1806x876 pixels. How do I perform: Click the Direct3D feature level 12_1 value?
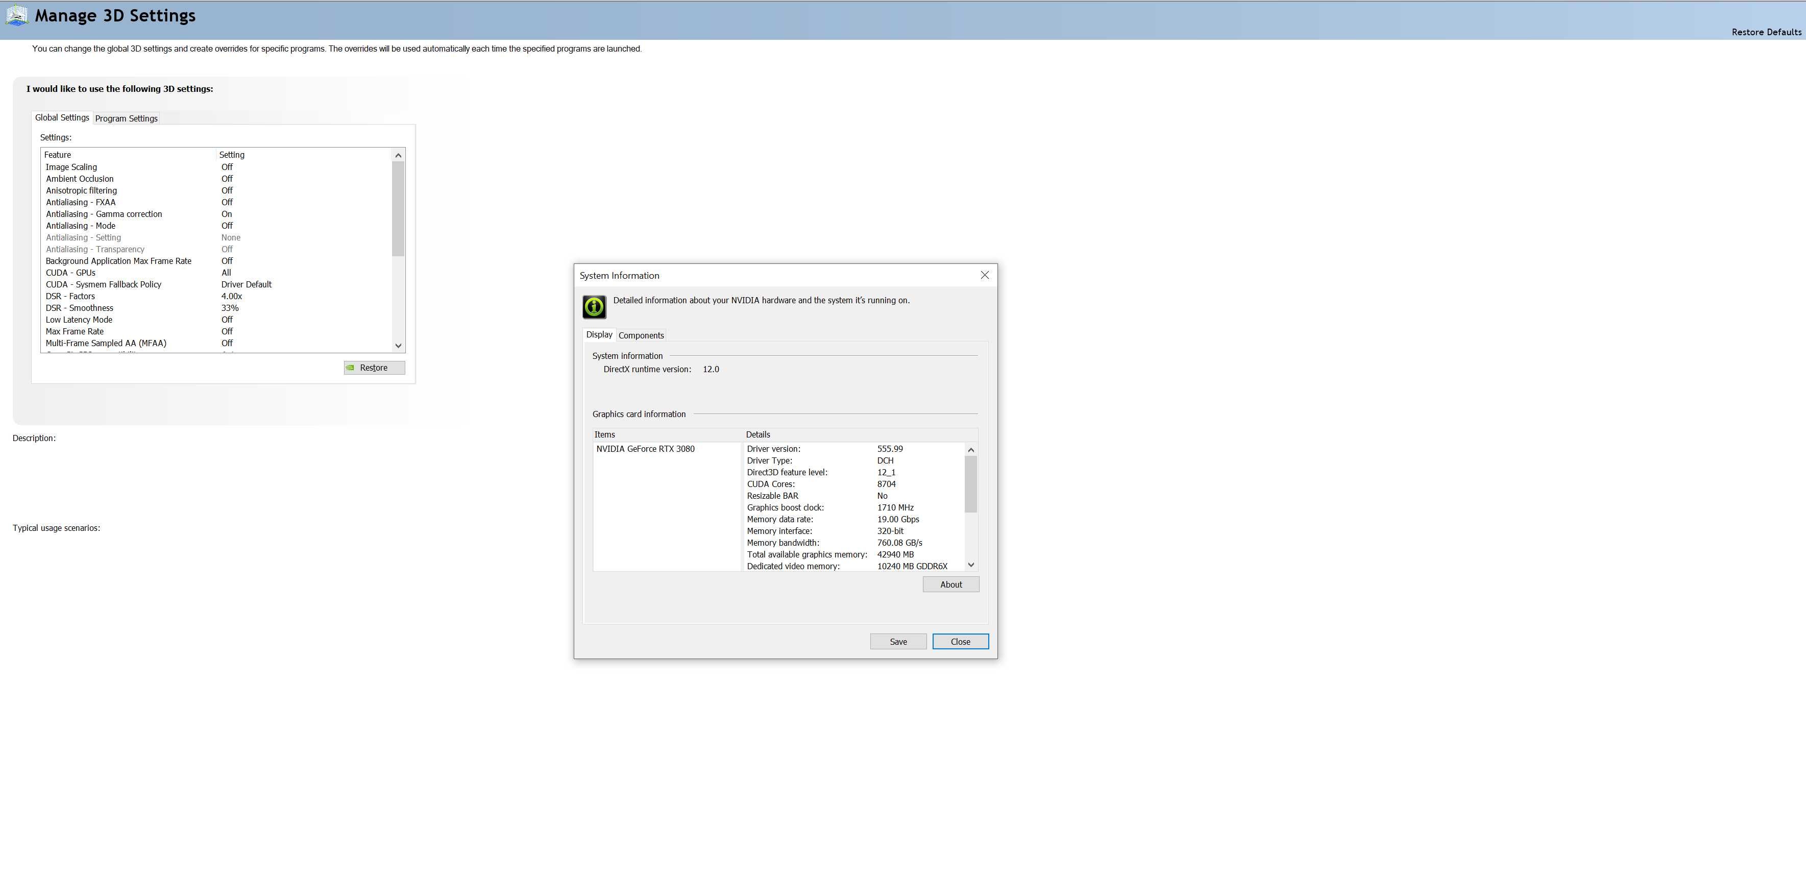[886, 473]
